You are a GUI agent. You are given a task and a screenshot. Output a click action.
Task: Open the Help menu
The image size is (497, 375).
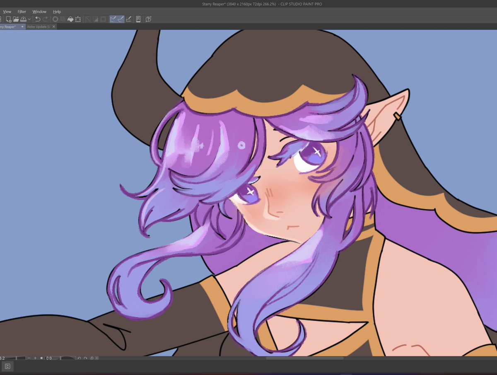point(57,12)
